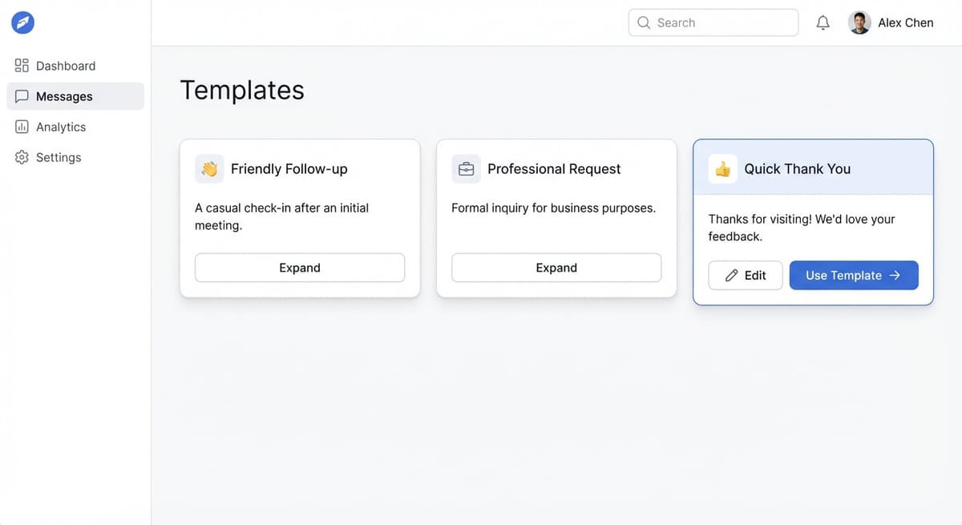The width and height of the screenshot is (962, 525).
Task: Click the thumbs-up icon on Quick Thank You
Action: pos(722,168)
